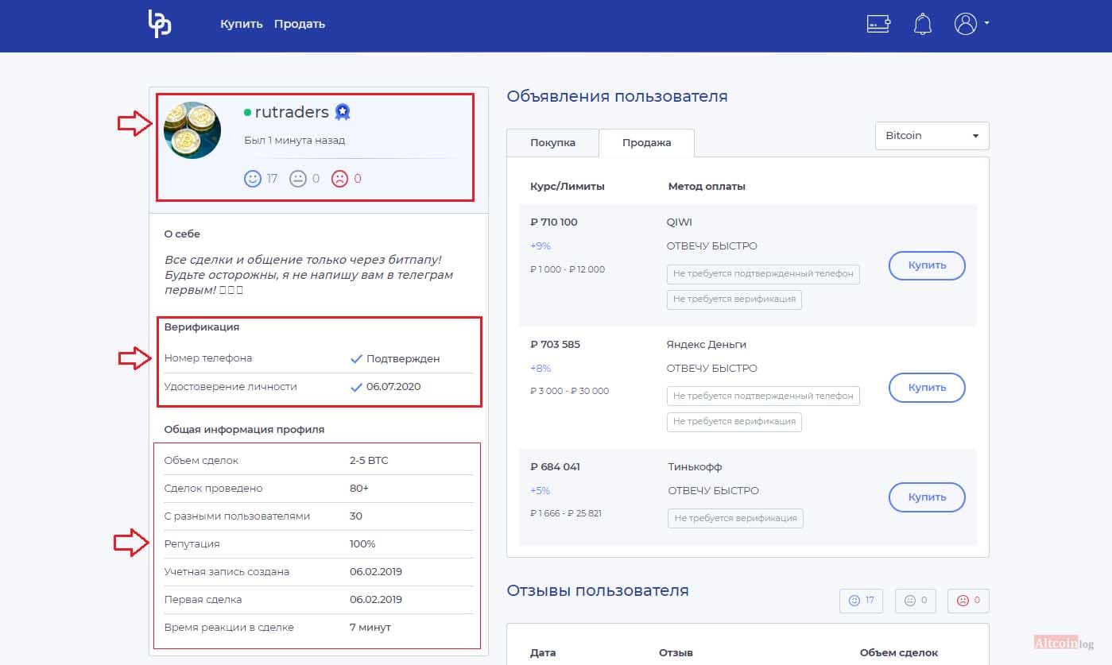
Task: Click the ₽ 703 585 rate
Action: (x=555, y=345)
